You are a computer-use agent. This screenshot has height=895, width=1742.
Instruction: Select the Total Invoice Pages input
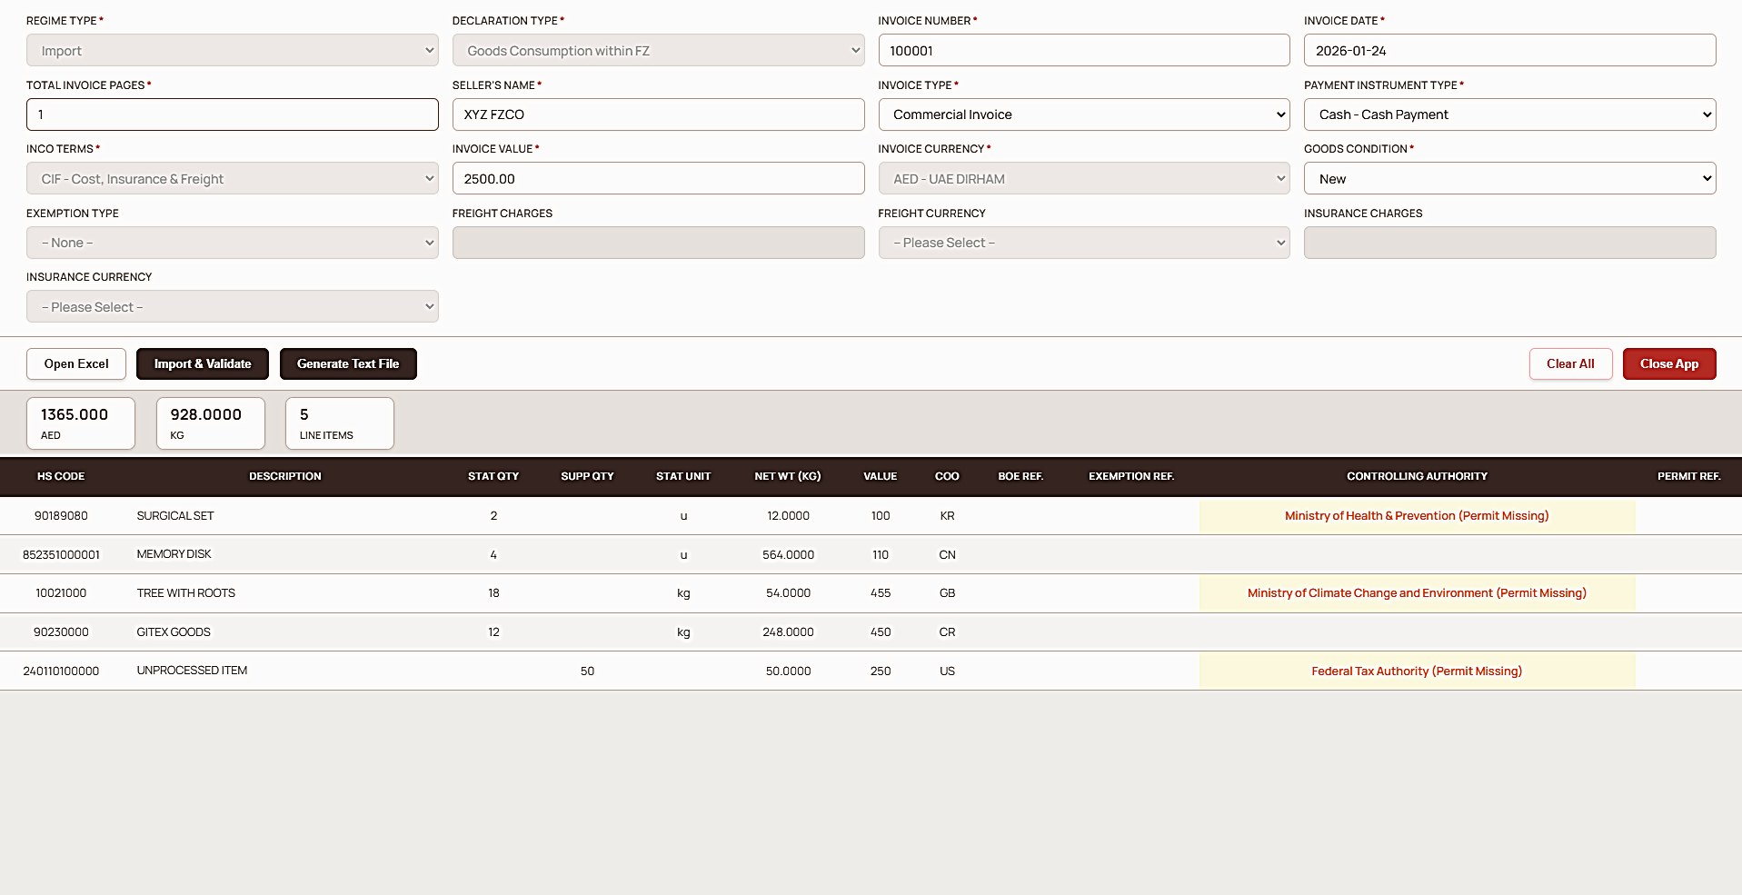tap(232, 114)
